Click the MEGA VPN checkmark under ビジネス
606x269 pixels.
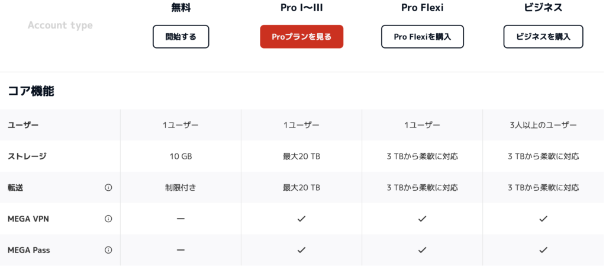click(543, 219)
